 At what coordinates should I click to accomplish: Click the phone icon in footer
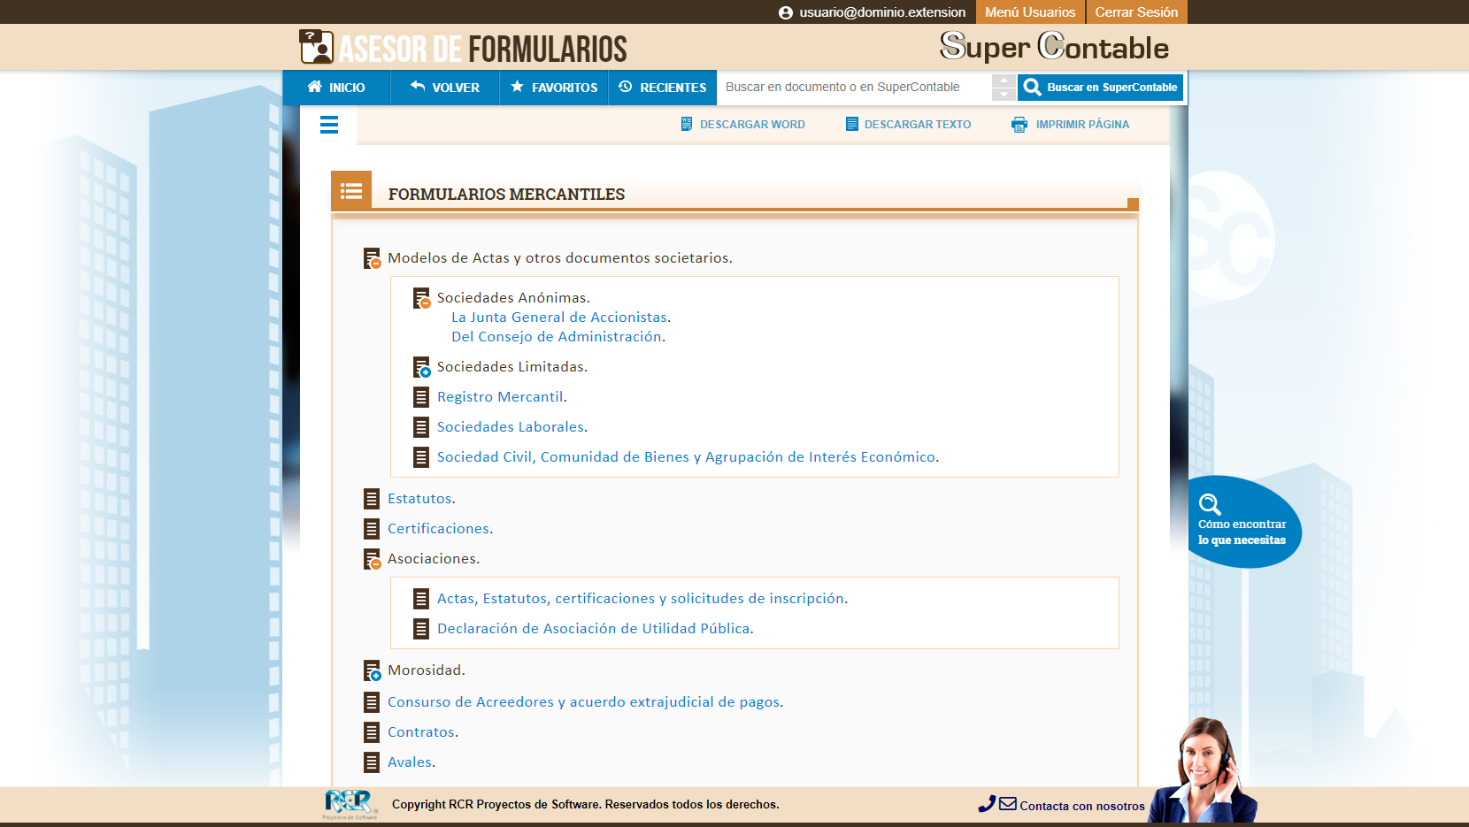click(987, 804)
